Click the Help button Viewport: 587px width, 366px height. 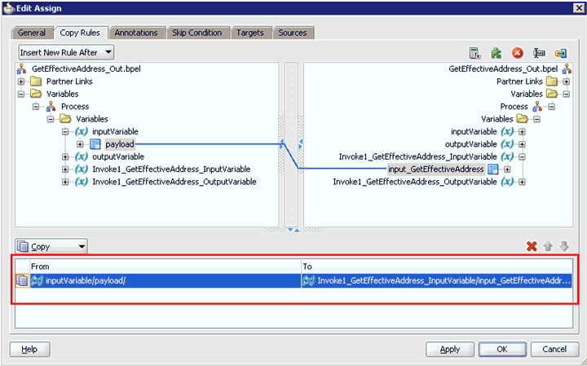[29, 349]
